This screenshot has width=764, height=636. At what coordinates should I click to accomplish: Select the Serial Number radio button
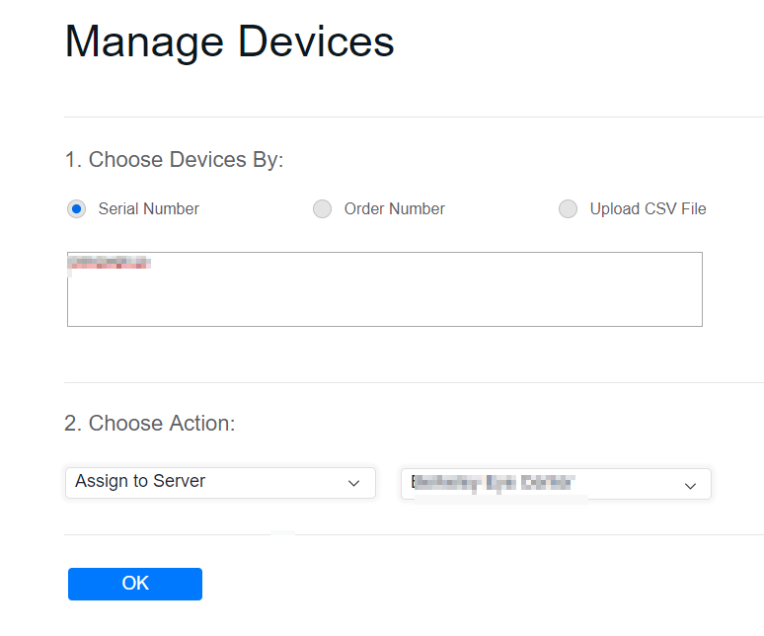coord(76,209)
